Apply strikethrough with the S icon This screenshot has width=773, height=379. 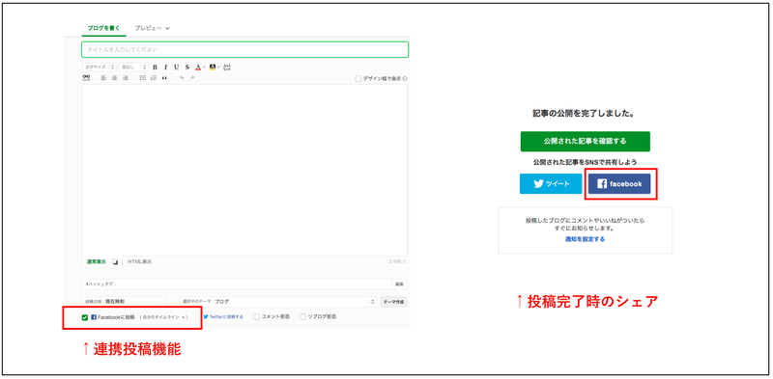point(187,67)
